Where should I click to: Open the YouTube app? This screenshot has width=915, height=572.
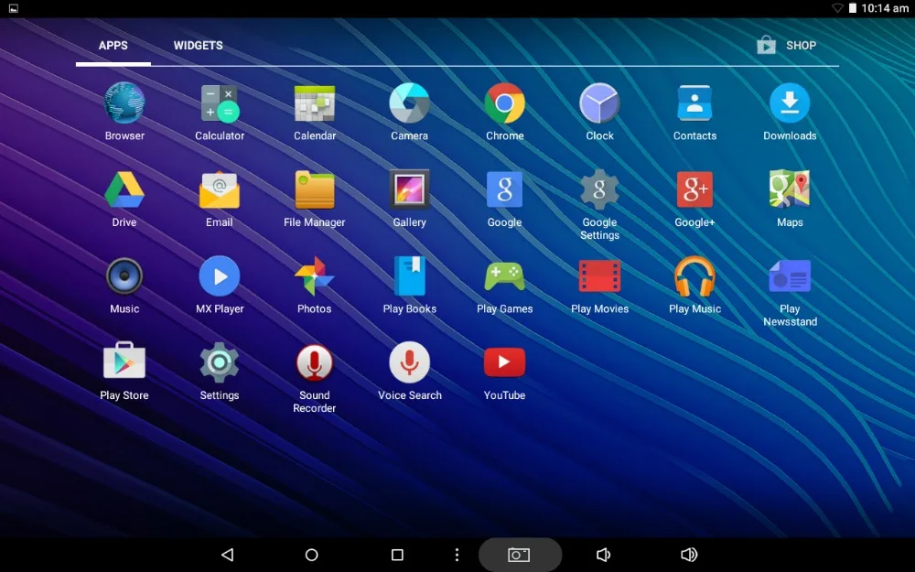(x=505, y=362)
